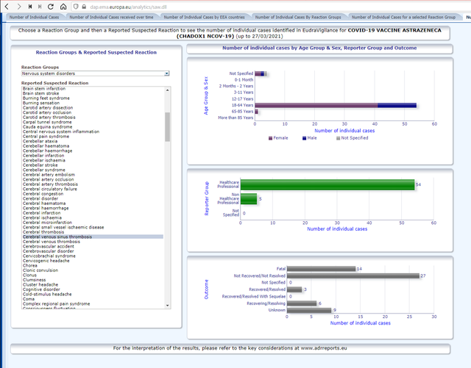471x368 pixels.
Task: Open the Number of Individual Cases tab
Action: pos(35,17)
